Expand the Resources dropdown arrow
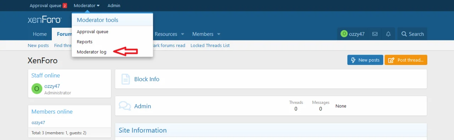This screenshot has height=140, width=454. click(x=183, y=34)
